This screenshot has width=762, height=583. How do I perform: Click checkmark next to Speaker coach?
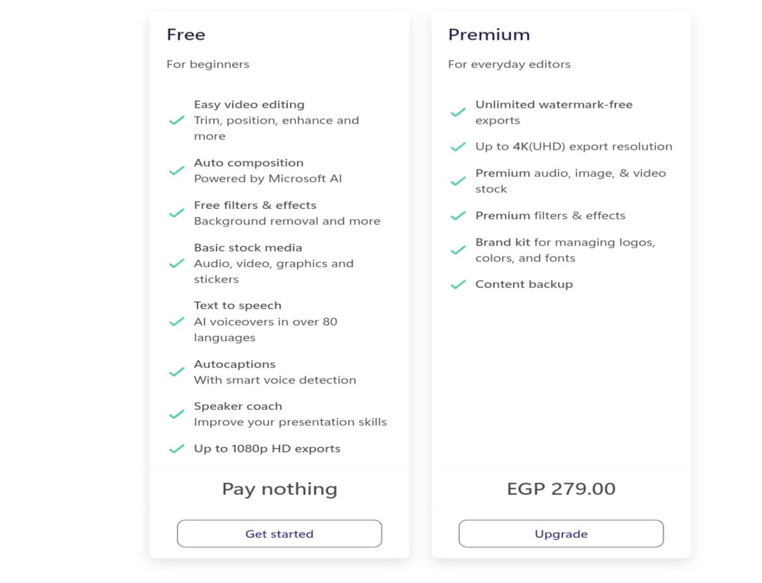click(176, 414)
